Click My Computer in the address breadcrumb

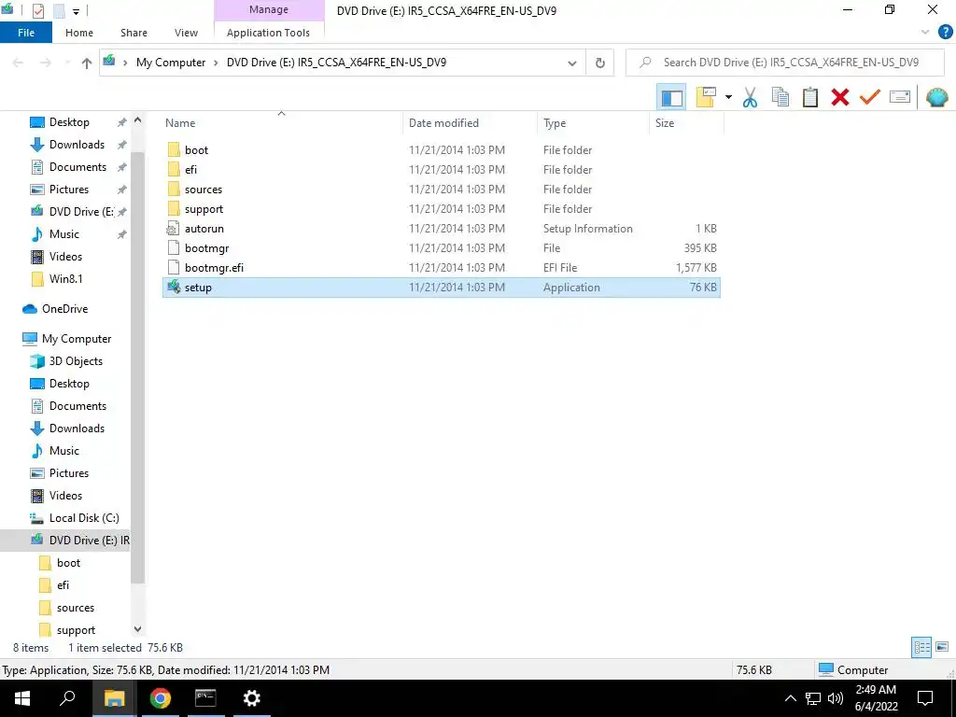171,63
